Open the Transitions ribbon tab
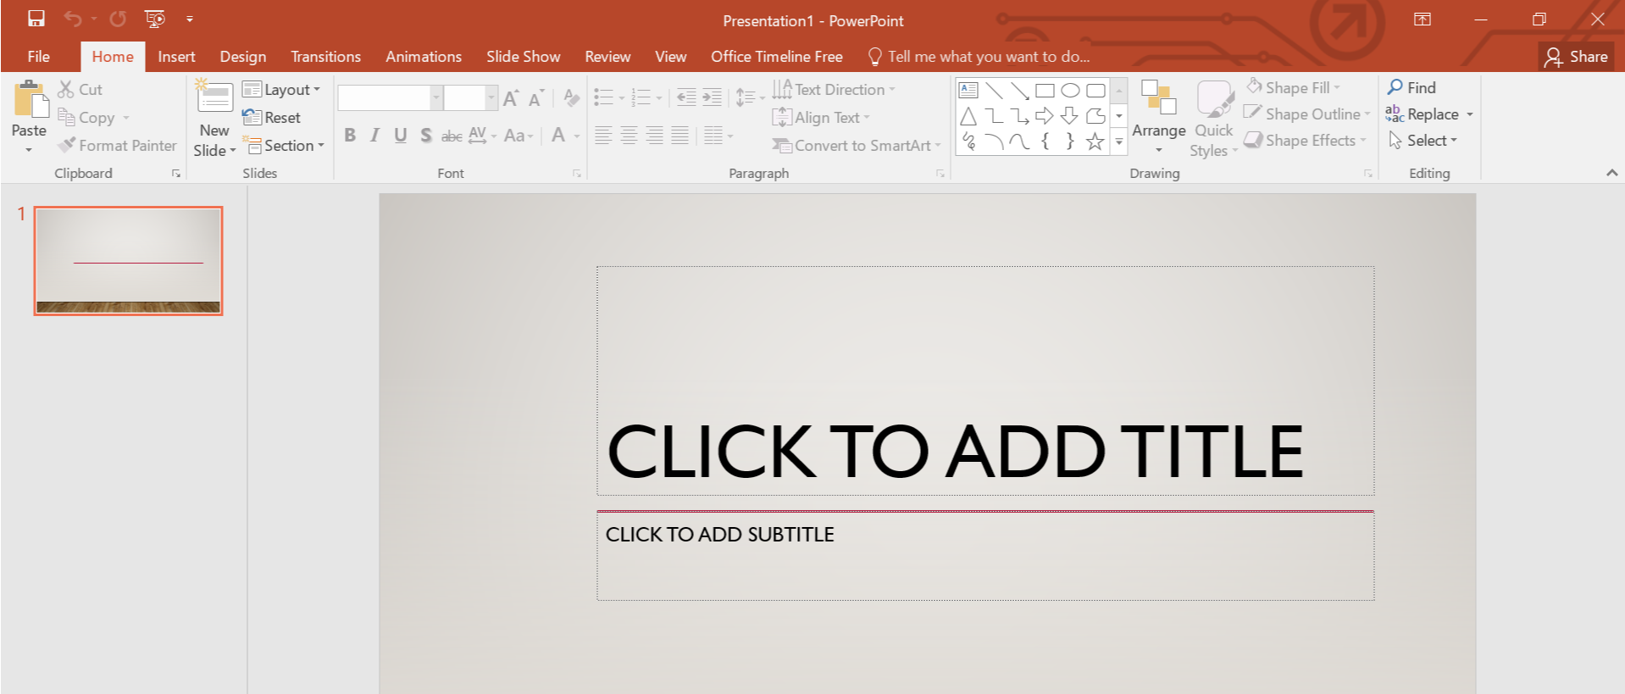 [325, 57]
